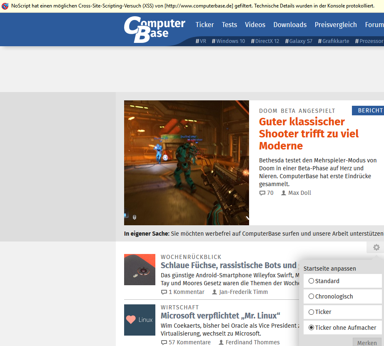The height and width of the screenshot is (346, 384).
Task: Click the BERICHT label badge
Action: tap(368, 111)
